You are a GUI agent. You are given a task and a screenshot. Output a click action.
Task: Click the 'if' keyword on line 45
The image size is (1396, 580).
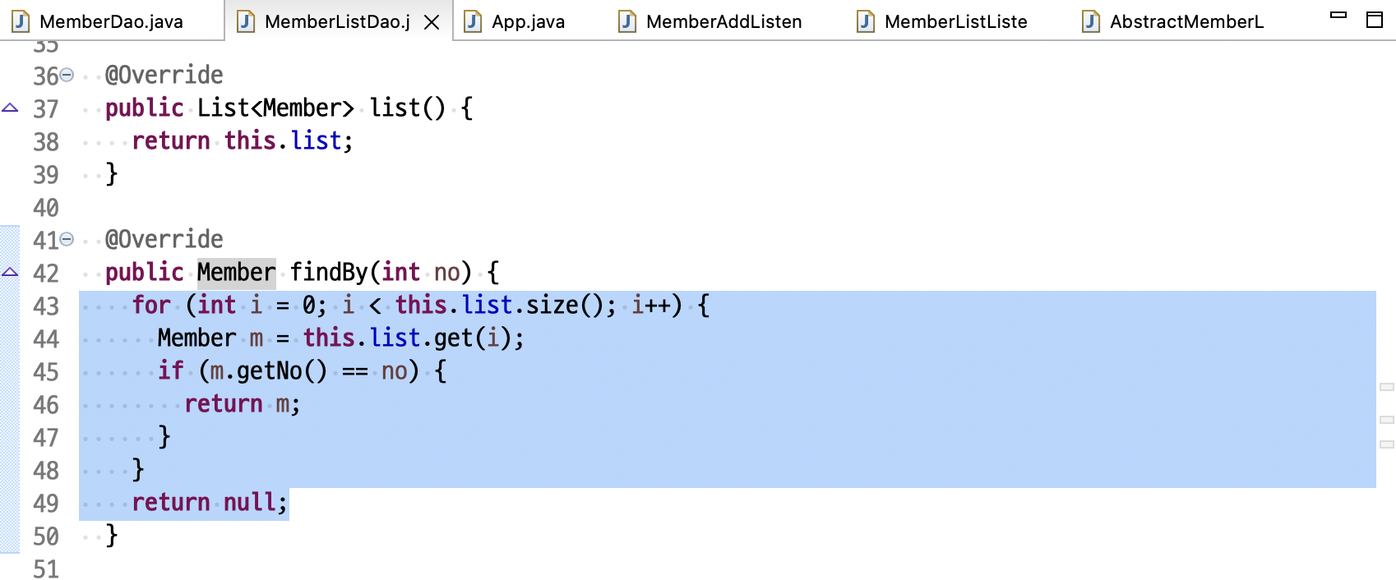(x=171, y=371)
